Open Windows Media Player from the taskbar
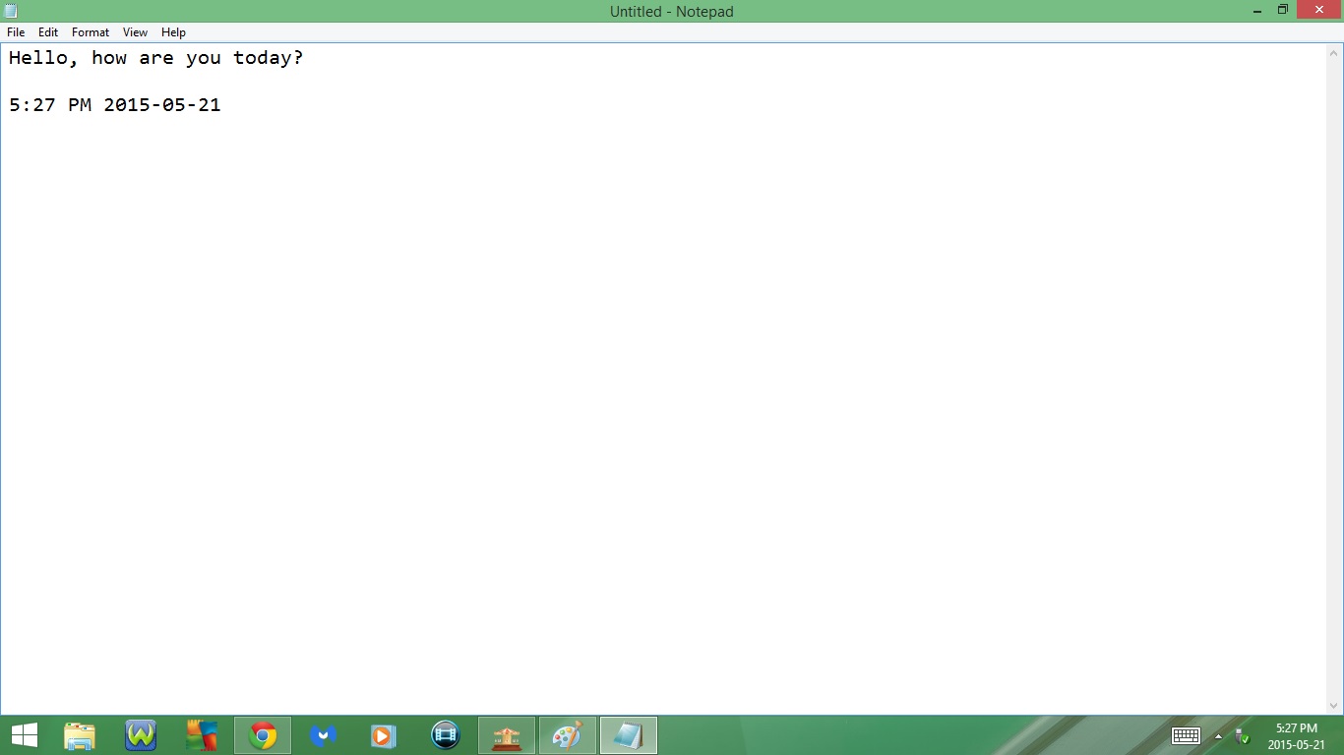The width and height of the screenshot is (1344, 755). click(384, 734)
